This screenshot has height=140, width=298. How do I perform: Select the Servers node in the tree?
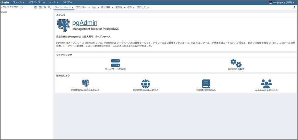click(4, 12)
